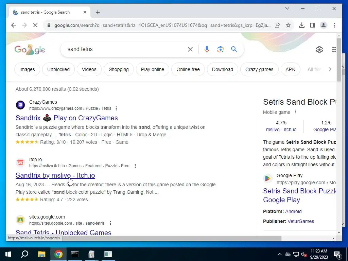Open mslivo - Itch.io rating link
Image resolution: width=348 pixels, height=261 pixels.
(x=281, y=129)
